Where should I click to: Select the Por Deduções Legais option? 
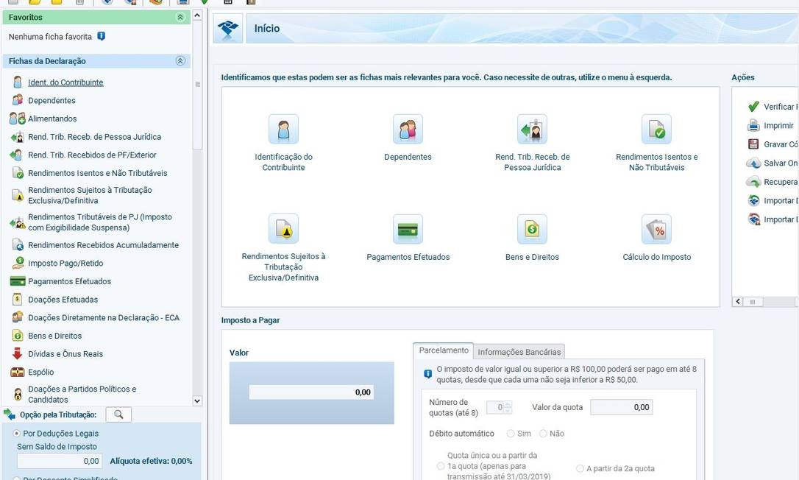tap(17, 434)
